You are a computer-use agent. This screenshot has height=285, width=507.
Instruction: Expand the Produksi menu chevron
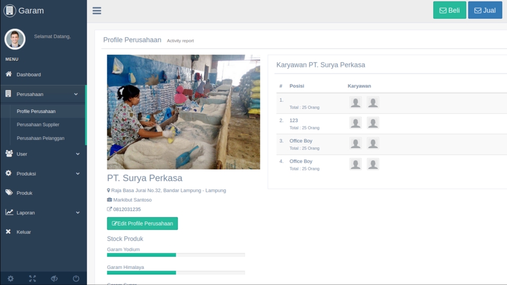click(78, 174)
